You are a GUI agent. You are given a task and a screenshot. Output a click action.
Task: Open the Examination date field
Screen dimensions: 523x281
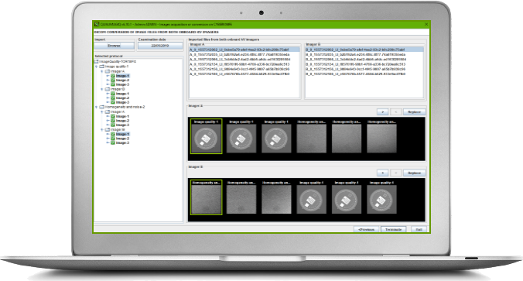click(160, 46)
